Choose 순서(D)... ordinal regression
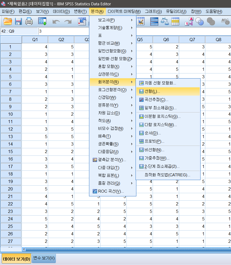This screenshot has height=265, width=231. tap(168, 133)
